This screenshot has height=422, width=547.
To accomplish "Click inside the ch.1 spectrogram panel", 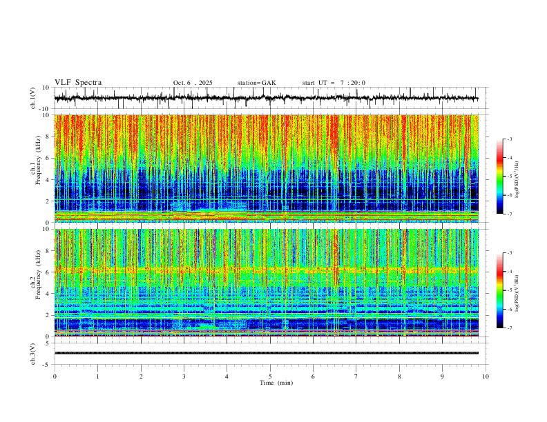I will click(266, 168).
